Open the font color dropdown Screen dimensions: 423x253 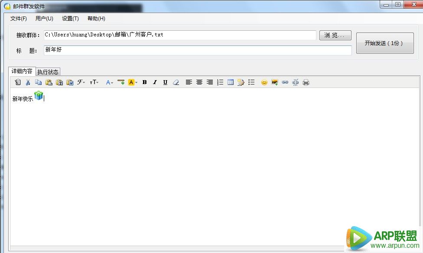109,82
